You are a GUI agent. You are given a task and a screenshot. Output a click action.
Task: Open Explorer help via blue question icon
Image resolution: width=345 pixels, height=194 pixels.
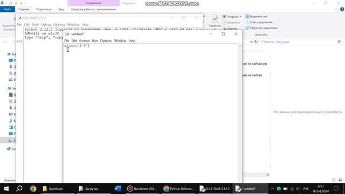(342, 9)
